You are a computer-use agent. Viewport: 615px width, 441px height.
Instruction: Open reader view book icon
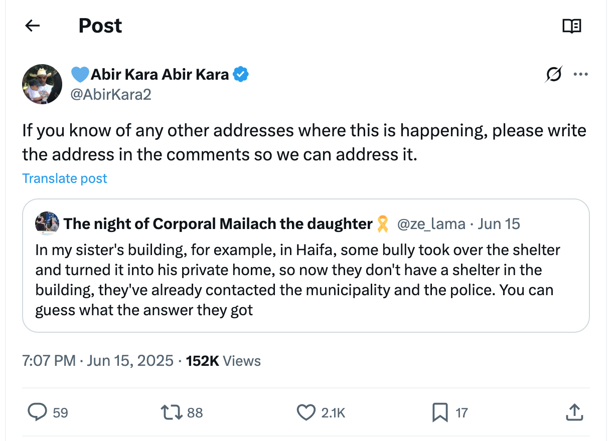(572, 26)
